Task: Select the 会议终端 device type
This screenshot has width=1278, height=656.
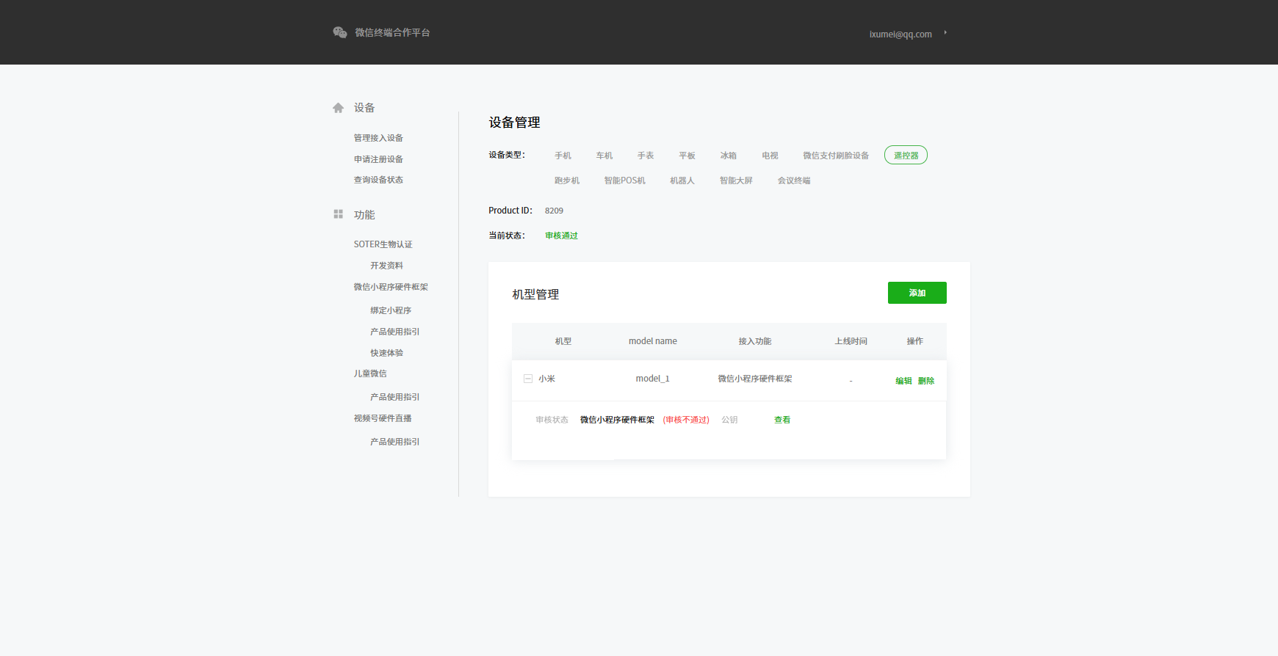Action: [794, 181]
